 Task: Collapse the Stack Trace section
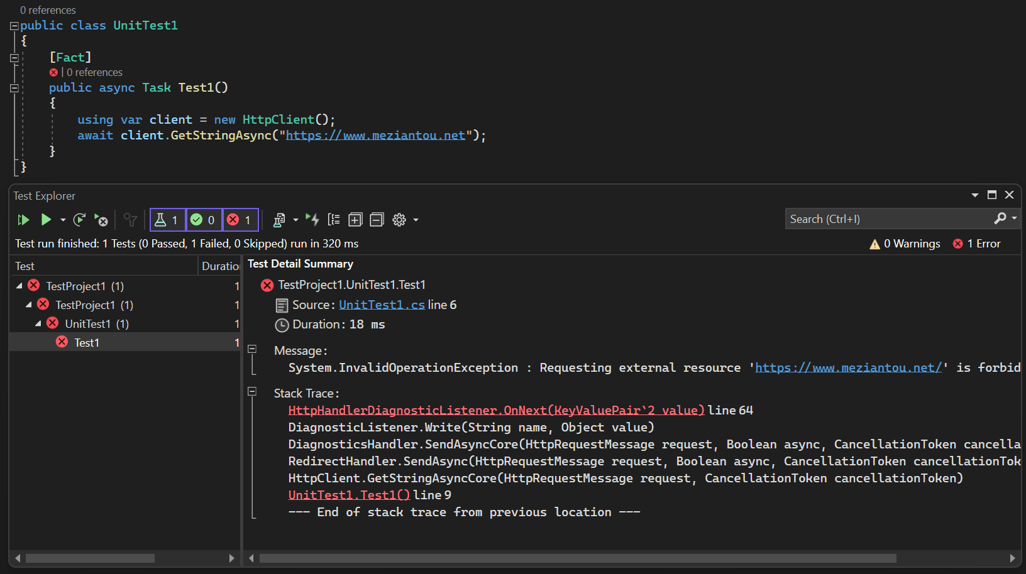pyautogui.click(x=252, y=391)
